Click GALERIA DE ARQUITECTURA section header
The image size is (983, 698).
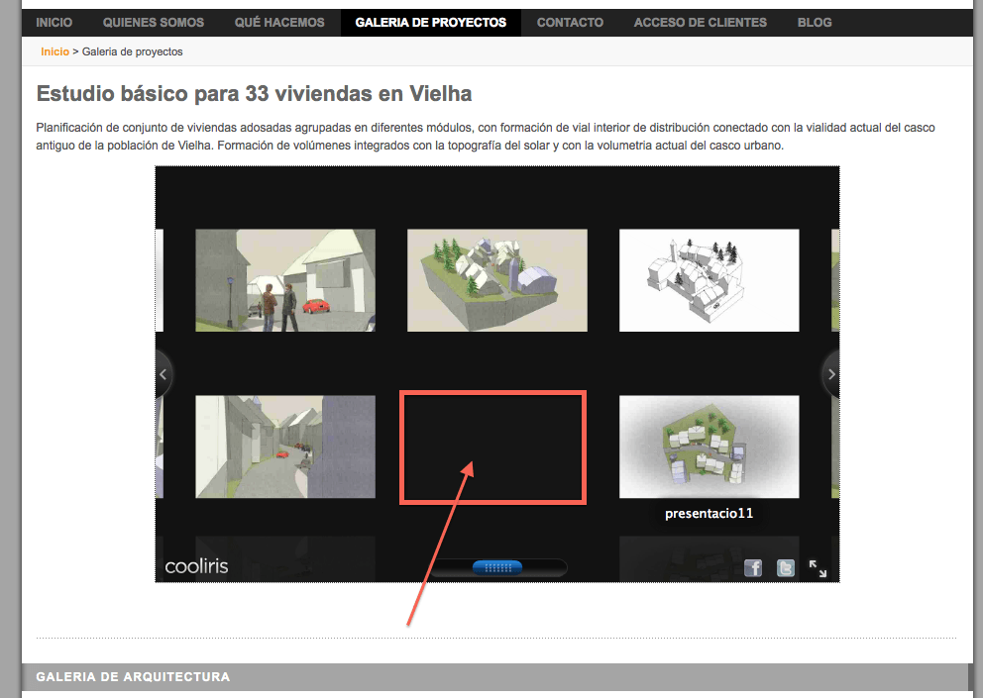point(133,676)
